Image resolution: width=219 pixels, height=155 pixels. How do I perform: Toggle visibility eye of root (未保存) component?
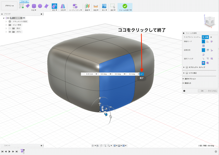pos(8,18)
